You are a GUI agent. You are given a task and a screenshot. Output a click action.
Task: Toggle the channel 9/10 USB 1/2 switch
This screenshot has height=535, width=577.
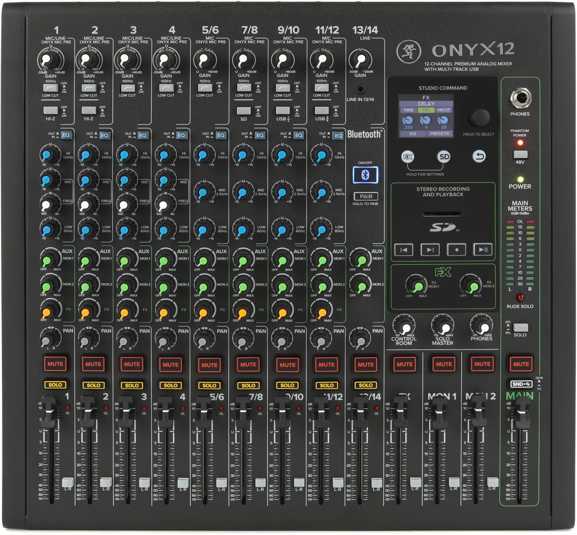[283, 111]
